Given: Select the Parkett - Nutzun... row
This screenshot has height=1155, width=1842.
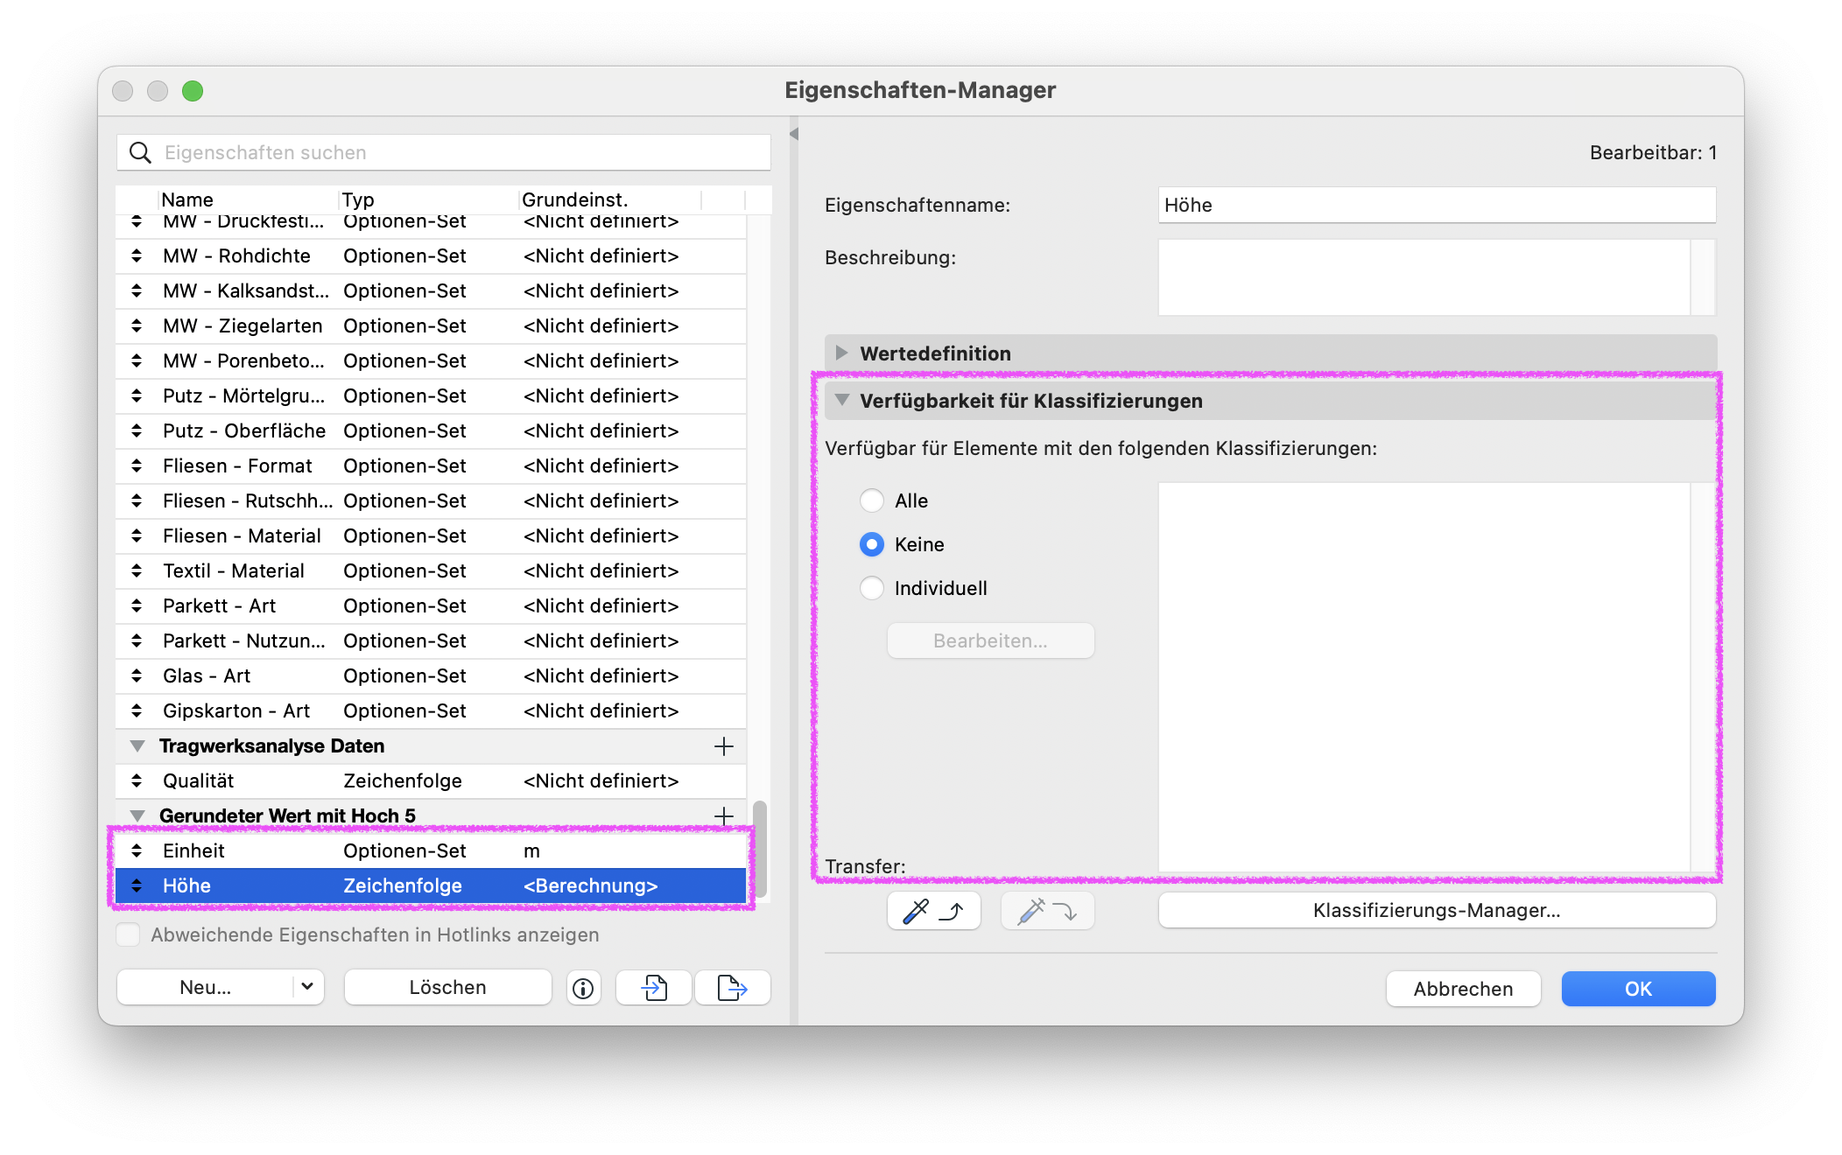Looking at the screenshot, I should 431,640.
